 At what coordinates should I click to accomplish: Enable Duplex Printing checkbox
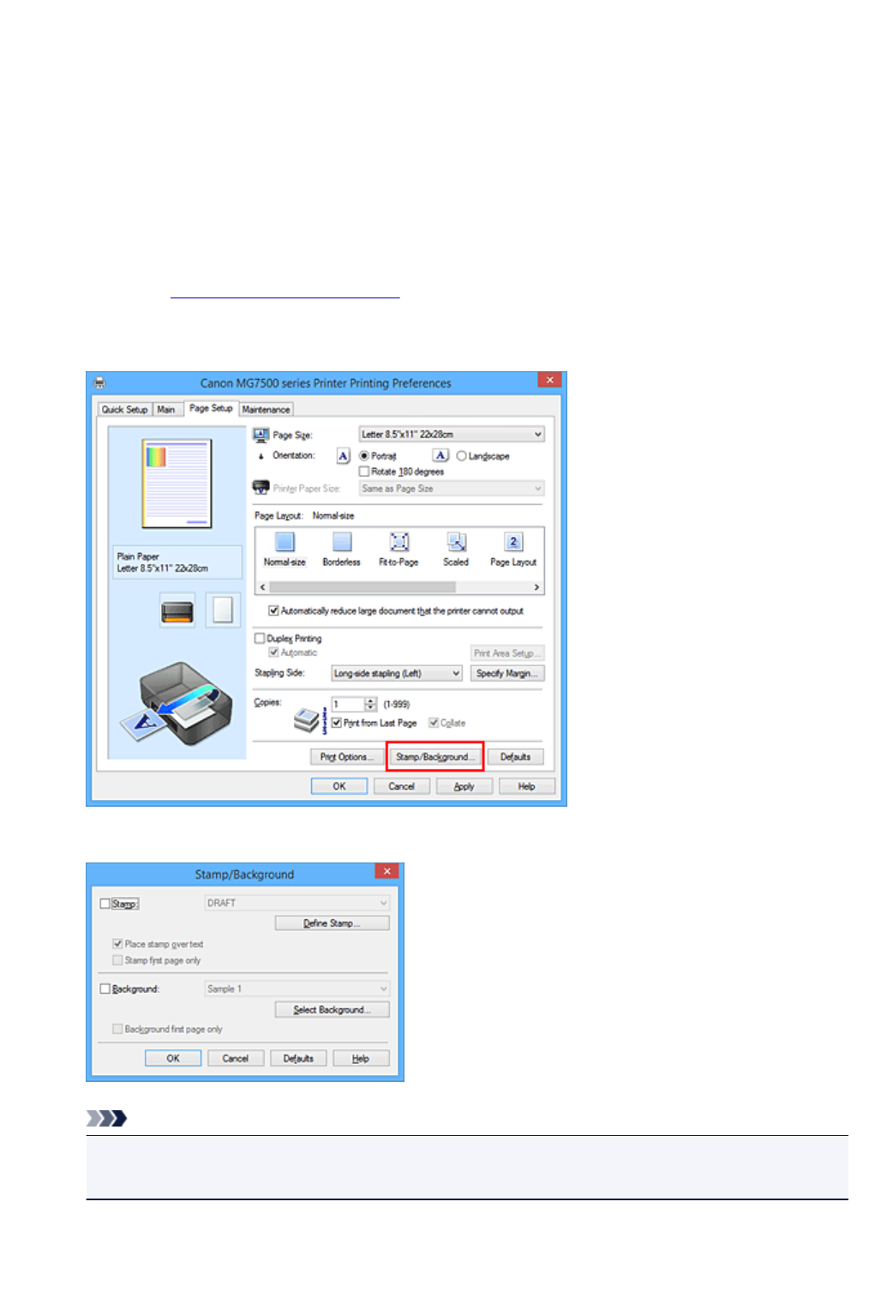(260, 639)
